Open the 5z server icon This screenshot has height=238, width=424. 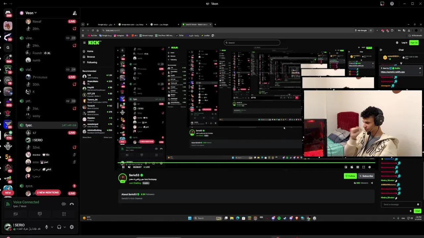8,157
